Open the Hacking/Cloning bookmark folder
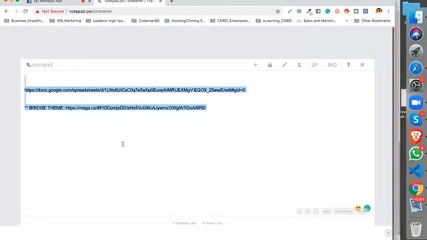Screen dimensions: 427x240 [x=185, y=21]
